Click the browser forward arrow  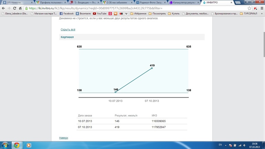click(x=9, y=8)
